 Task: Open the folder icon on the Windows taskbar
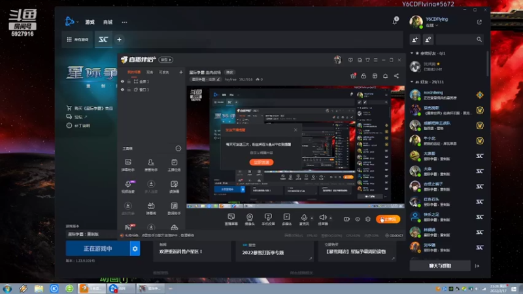(39, 289)
